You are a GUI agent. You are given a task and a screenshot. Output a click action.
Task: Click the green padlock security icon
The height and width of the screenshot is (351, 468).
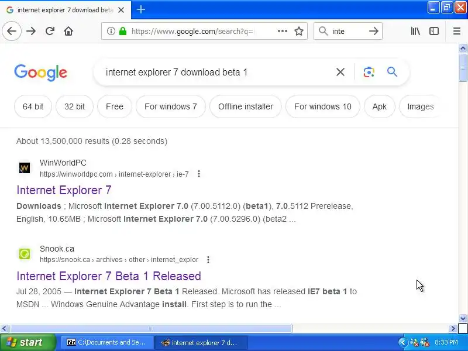(x=123, y=31)
